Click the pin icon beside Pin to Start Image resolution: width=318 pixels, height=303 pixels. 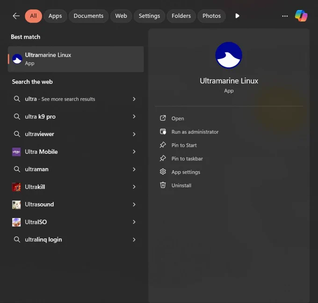[x=163, y=145]
